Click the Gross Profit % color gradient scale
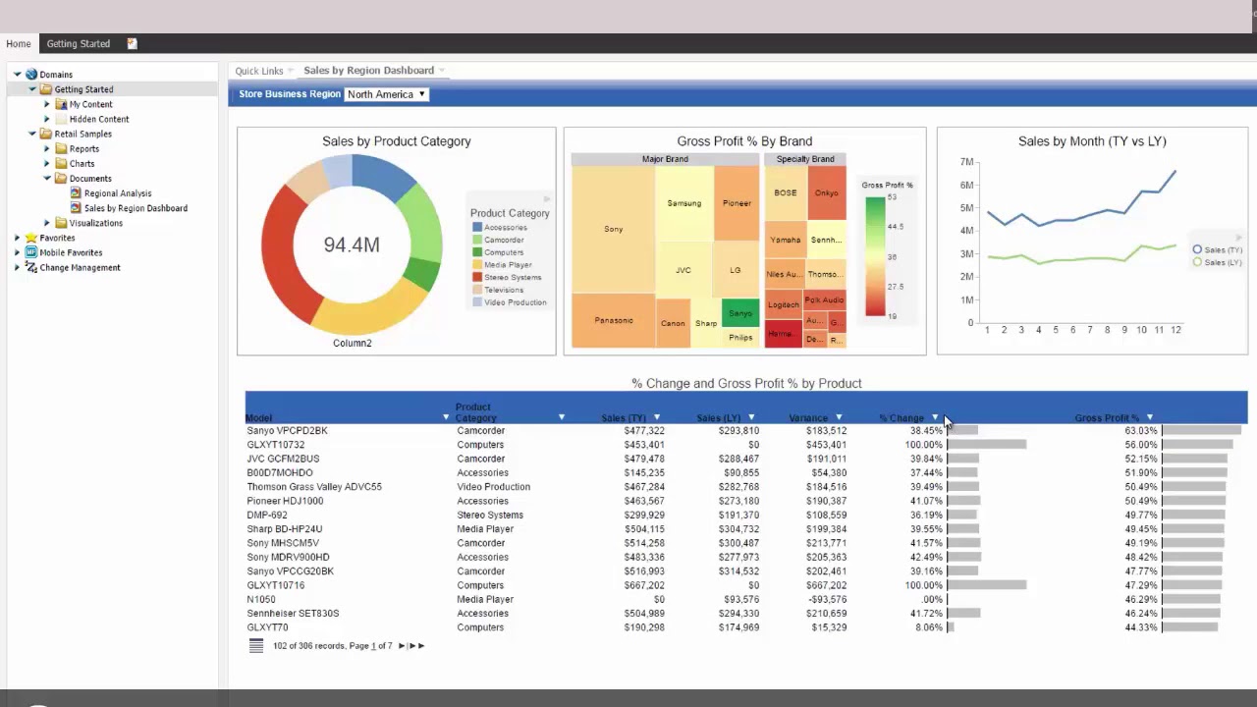The width and height of the screenshot is (1257, 707). pos(875,256)
